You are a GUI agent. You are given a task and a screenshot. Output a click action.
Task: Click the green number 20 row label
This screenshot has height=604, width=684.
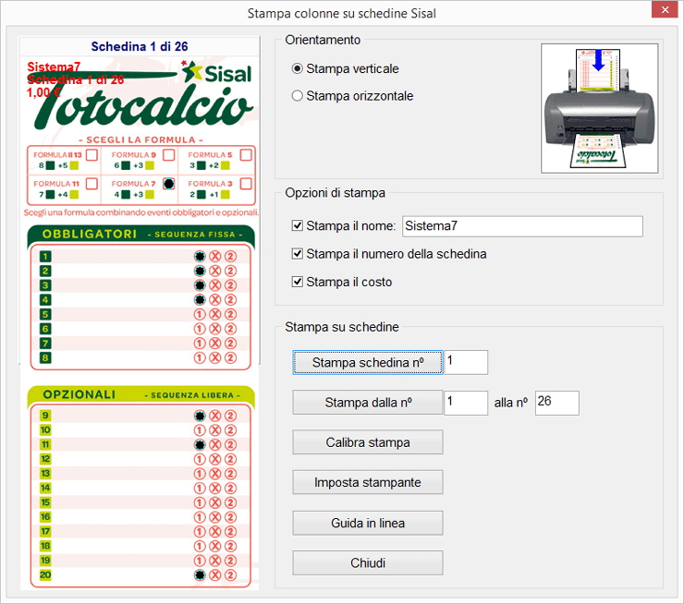pyautogui.click(x=45, y=575)
